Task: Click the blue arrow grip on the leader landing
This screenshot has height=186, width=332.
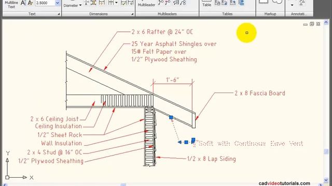Action: click(179, 143)
